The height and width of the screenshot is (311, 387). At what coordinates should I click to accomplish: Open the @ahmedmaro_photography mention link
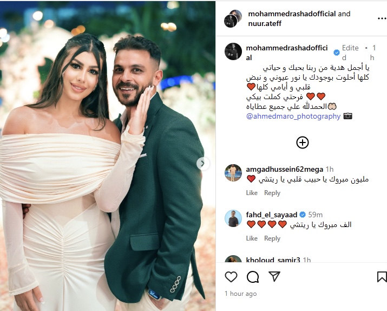click(x=293, y=116)
